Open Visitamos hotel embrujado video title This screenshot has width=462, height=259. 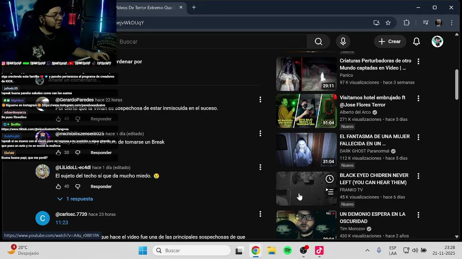[372, 101]
